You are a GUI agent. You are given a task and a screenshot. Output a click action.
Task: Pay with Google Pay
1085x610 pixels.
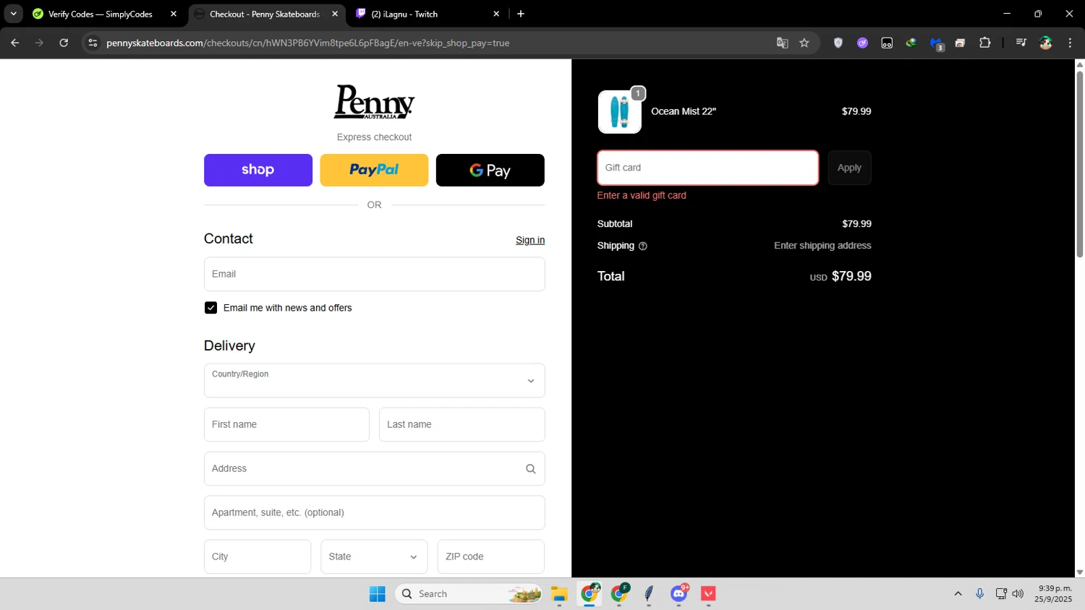pyautogui.click(x=490, y=170)
